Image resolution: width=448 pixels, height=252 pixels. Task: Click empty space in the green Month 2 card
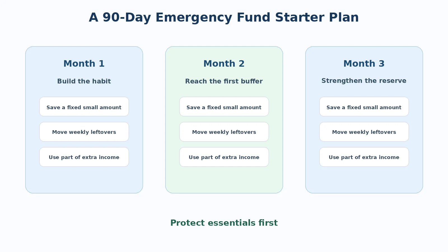(224, 180)
